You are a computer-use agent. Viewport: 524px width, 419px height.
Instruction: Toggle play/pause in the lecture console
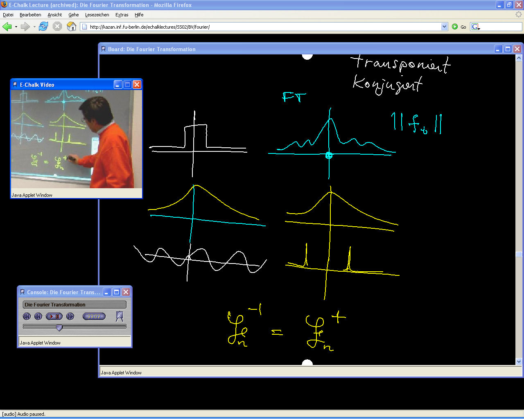click(x=54, y=316)
